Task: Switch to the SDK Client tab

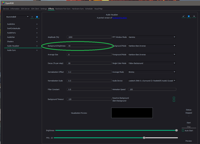Action: [35, 9]
